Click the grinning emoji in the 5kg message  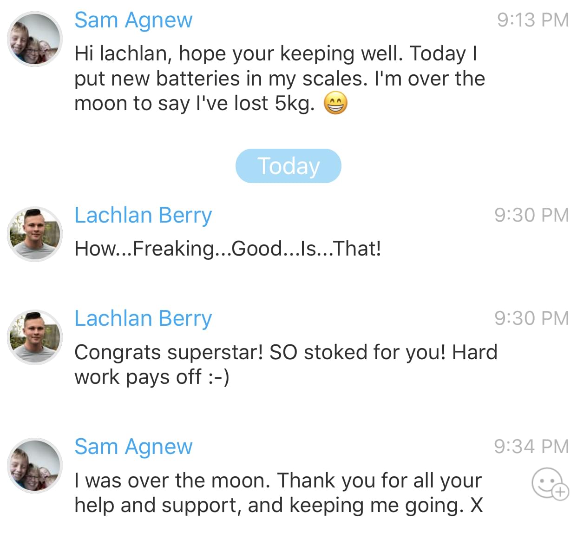pyautogui.click(x=335, y=103)
